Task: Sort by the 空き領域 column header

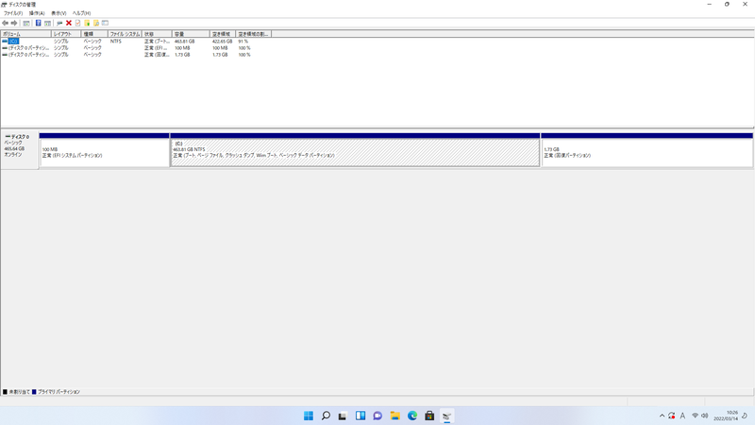Action: coord(223,34)
